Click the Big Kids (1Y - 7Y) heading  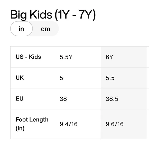tap(53, 15)
